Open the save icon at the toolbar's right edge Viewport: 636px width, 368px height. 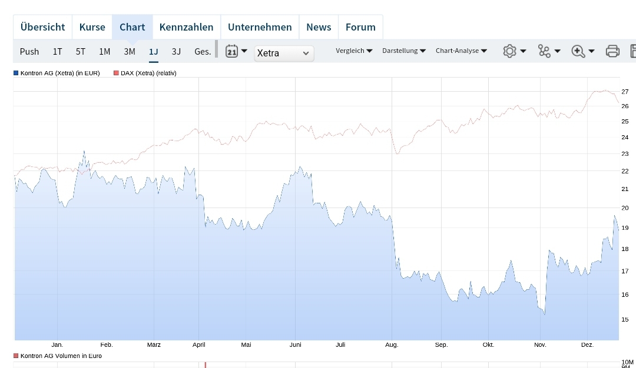(634, 51)
